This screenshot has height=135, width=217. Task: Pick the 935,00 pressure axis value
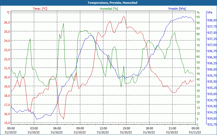point(212,94)
